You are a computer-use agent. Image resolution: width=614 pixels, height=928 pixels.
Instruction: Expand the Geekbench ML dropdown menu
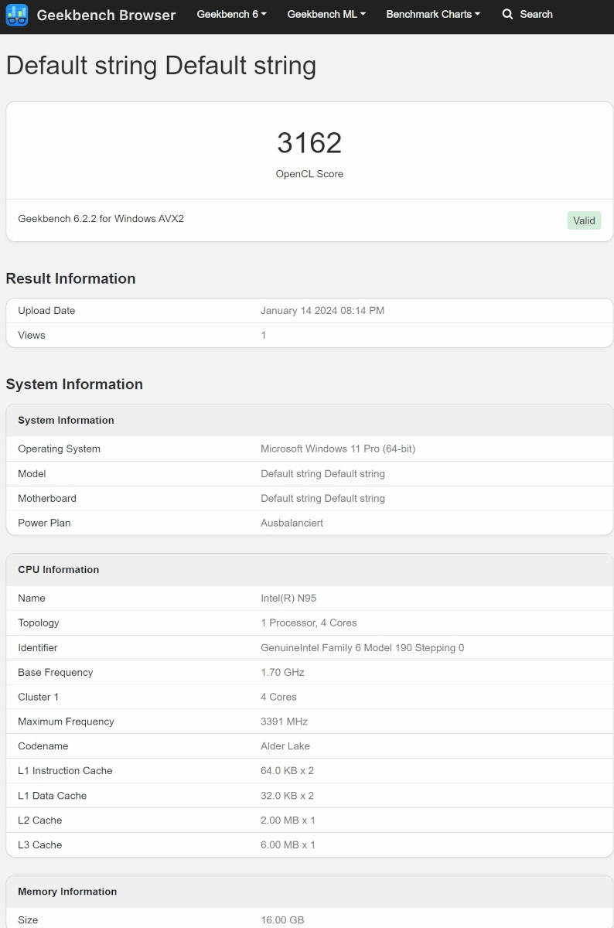[x=326, y=14]
